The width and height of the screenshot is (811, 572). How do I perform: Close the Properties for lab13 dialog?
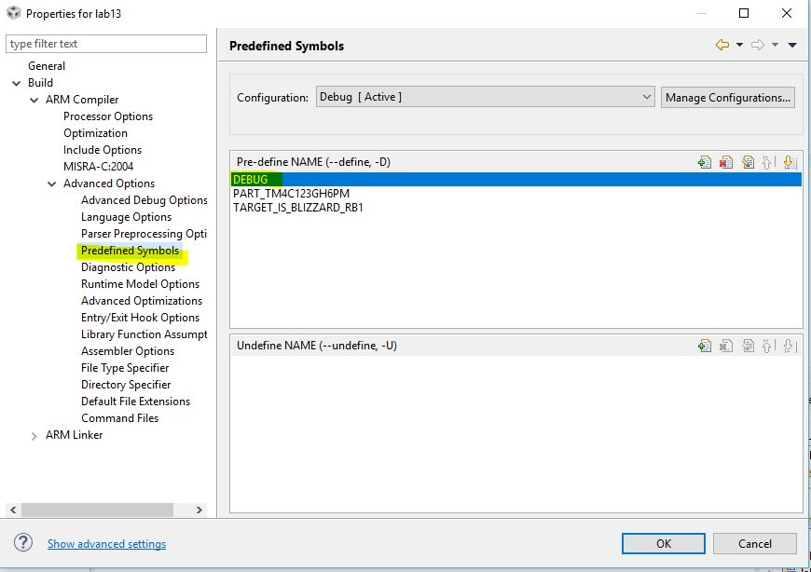787,13
